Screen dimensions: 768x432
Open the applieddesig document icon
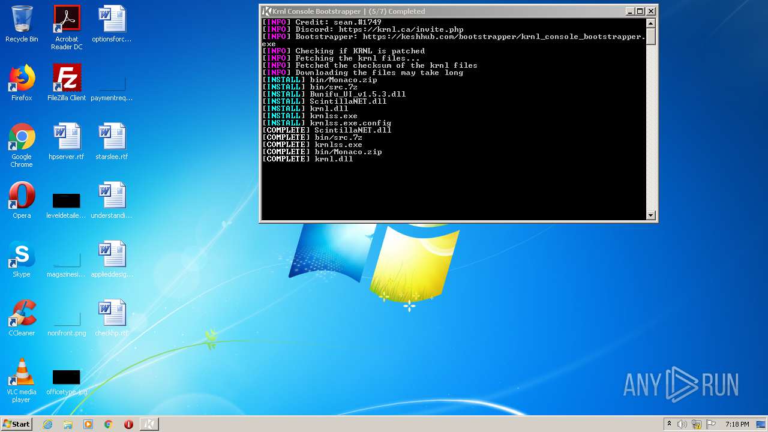tap(112, 260)
